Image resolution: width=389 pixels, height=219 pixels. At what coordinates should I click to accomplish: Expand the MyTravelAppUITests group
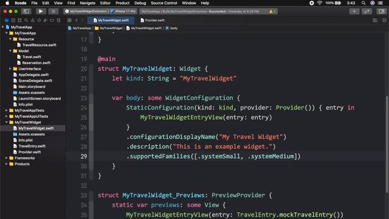click(7, 116)
